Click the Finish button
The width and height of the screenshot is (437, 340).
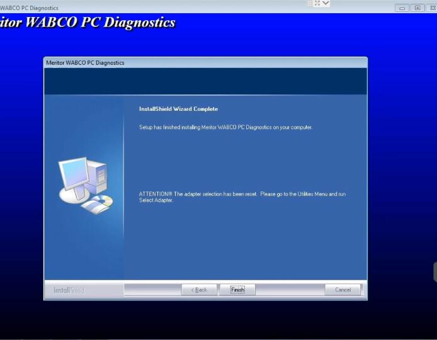click(x=237, y=290)
